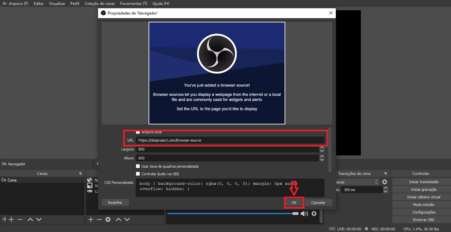This screenshot has width=451, height=232.
Task: Open source properties gear in sources toolbar
Action: (x=108, y=219)
